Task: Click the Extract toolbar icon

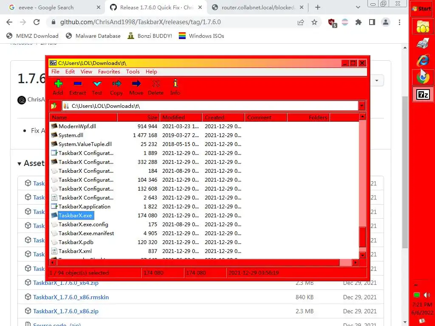Action: point(78,84)
